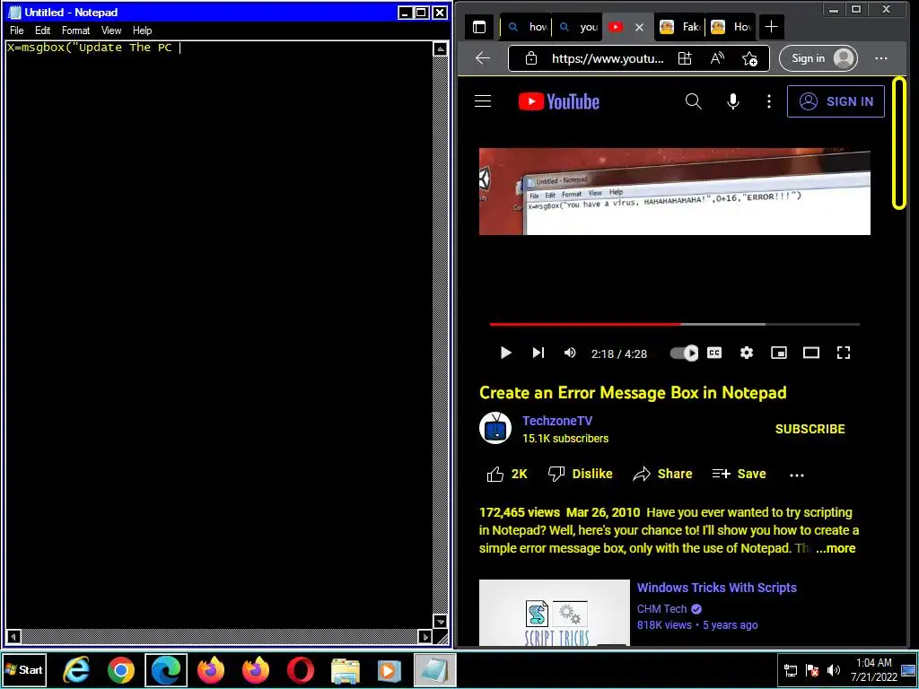Switch to the 'Fak' browser tab
This screenshot has width=919, height=689.
[x=679, y=27]
